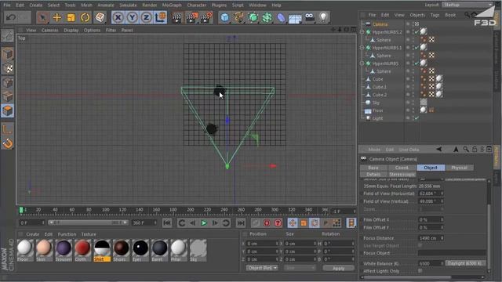Switch to the Coord. tab

[x=402, y=168]
